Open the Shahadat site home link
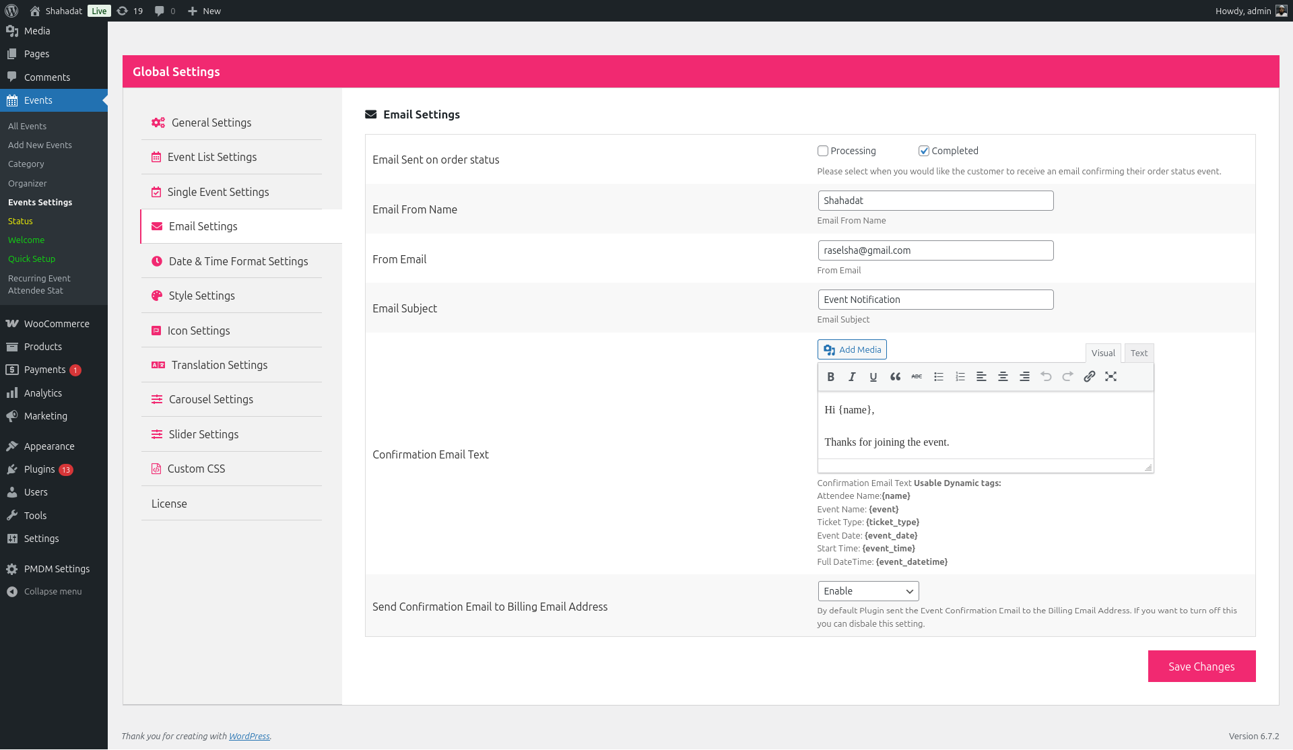Image resolution: width=1293 pixels, height=750 pixels. click(57, 11)
